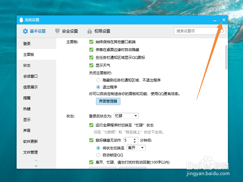Open the 离开 status dropdown
This screenshot has width=243, height=182.
click(136, 148)
